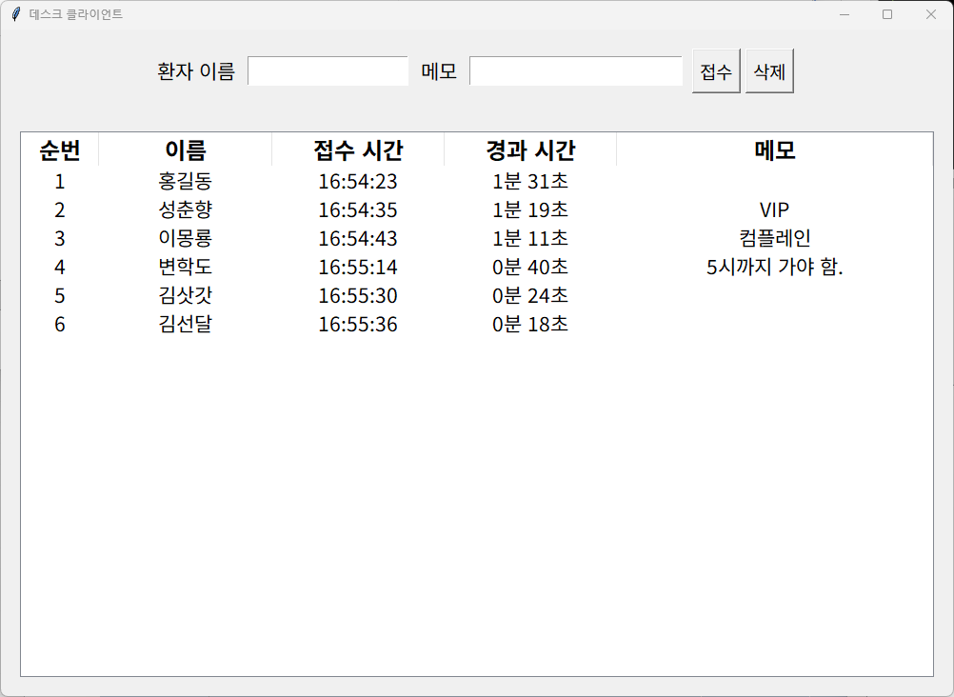The image size is (954, 697).
Task: Select patient 홍길동 in the list
Action: pyautogui.click(x=186, y=182)
